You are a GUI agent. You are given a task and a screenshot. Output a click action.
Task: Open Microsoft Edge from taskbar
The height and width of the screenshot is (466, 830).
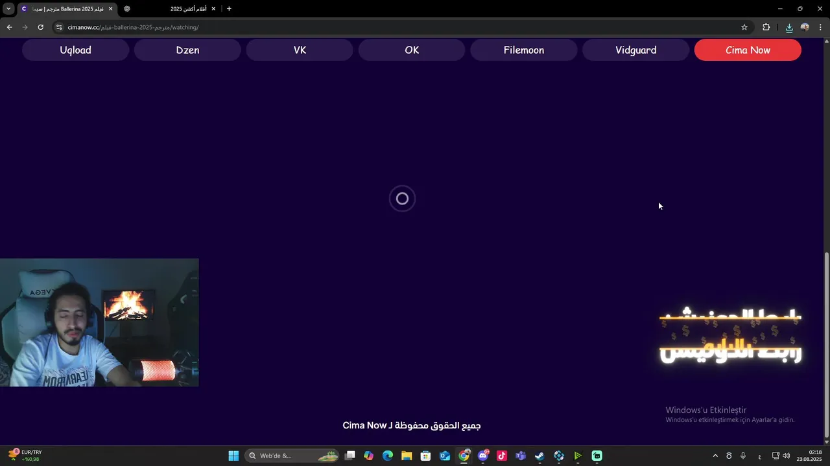tap(388, 456)
